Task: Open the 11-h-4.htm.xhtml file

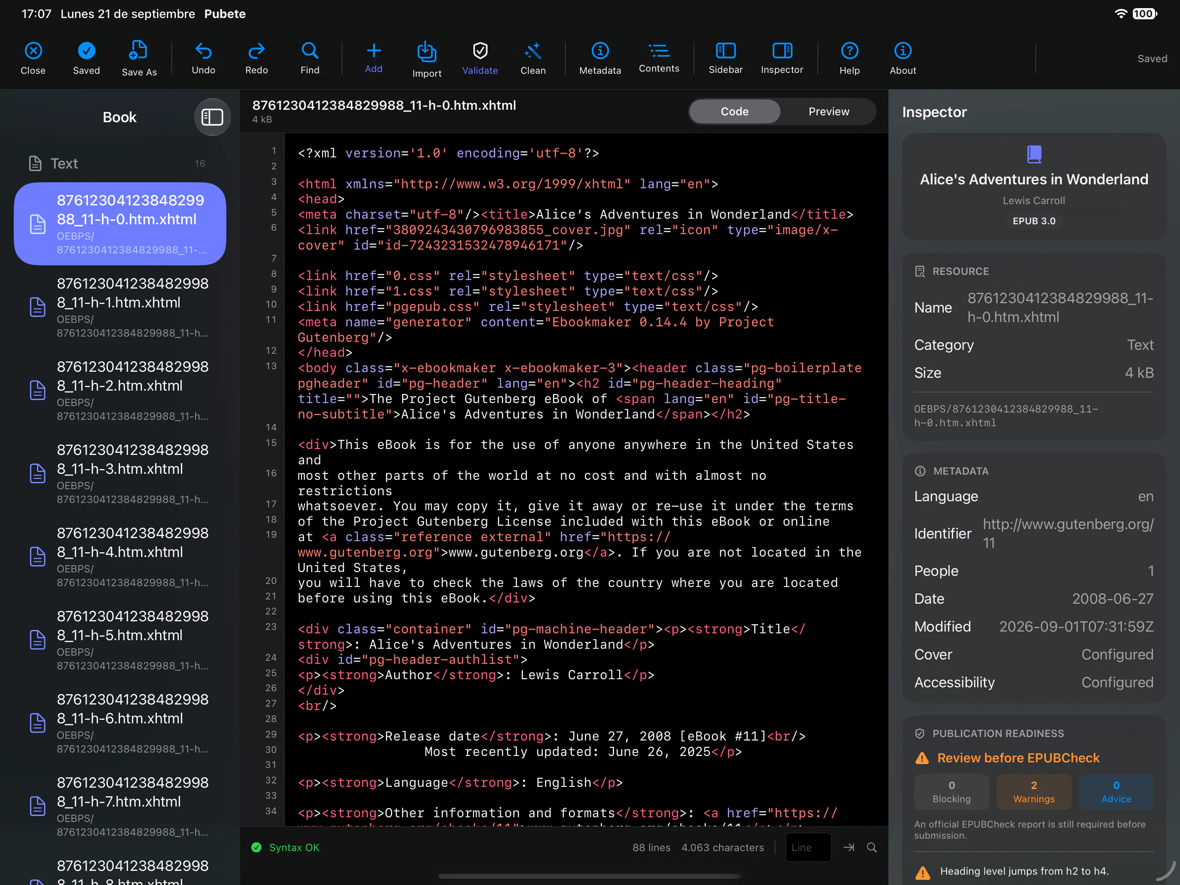Action: coord(120,557)
